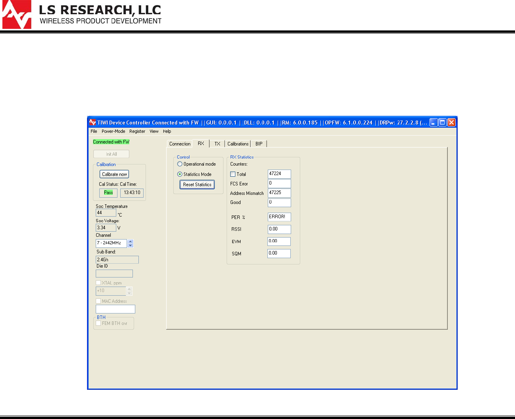This screenshot has height=419, width=515.
Task: Toggle the Total counter checkbox
Action: (x=233, y=174)
